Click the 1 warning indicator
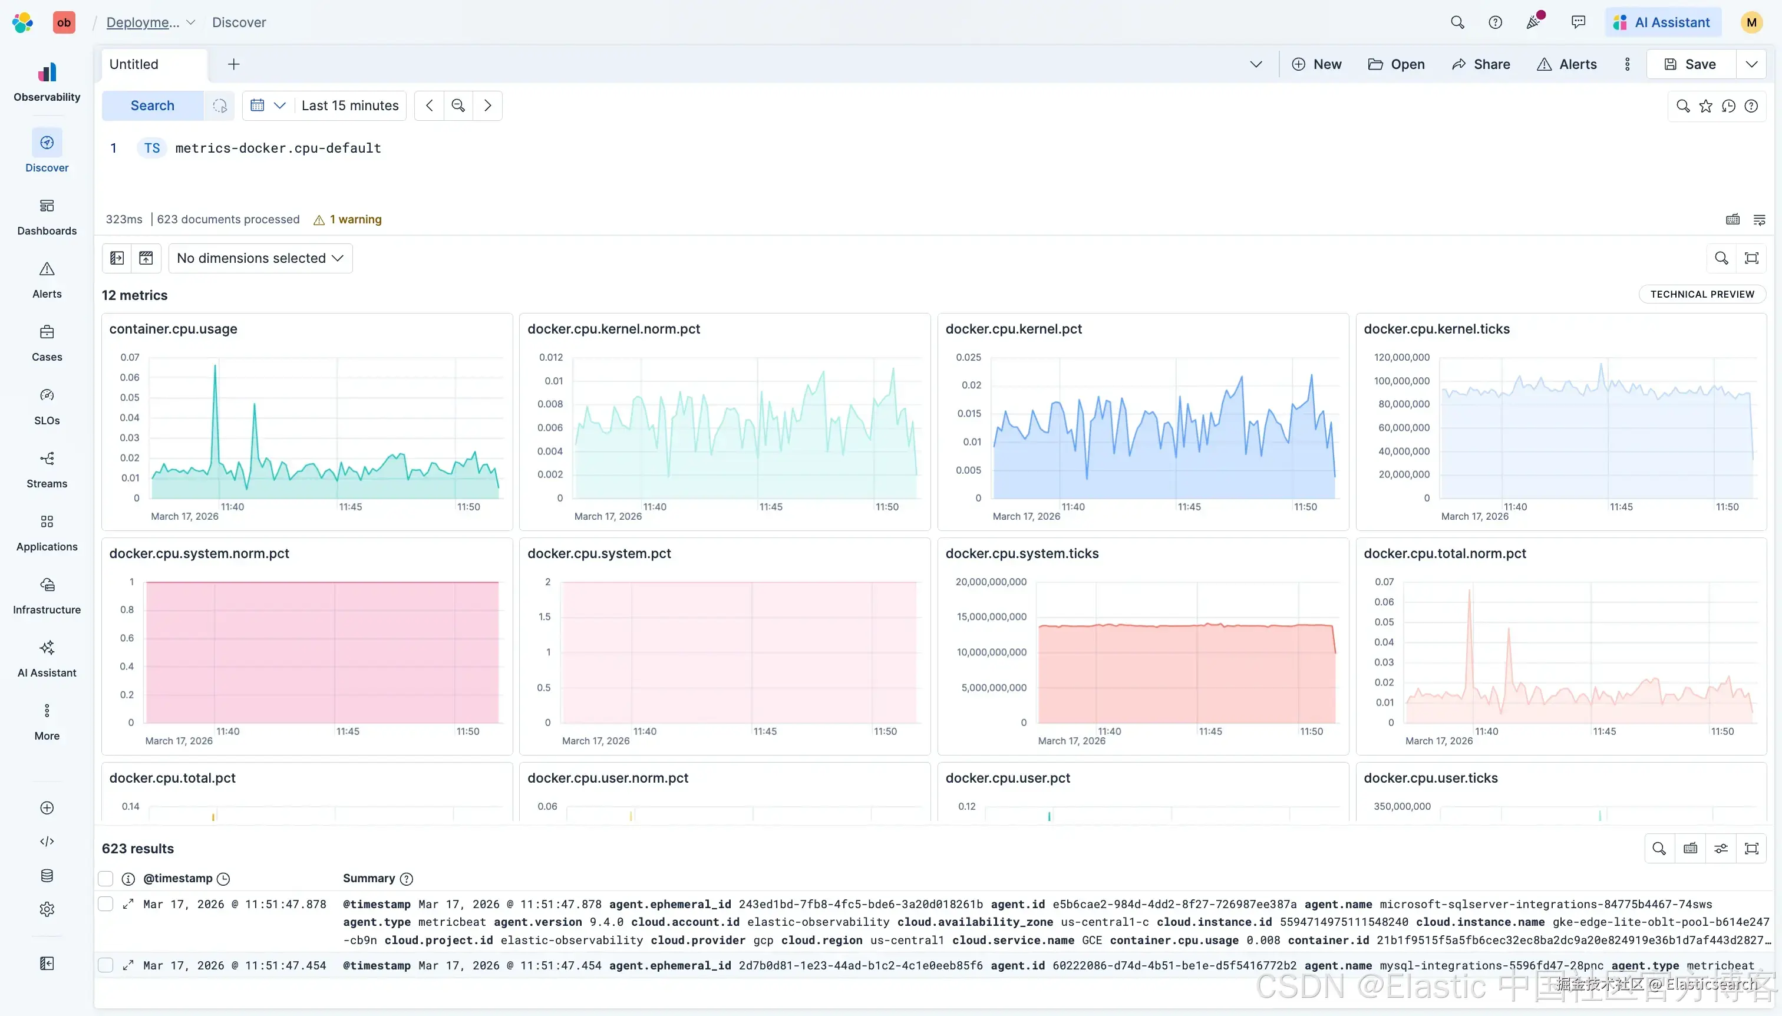Viewport: 1782px width, 1016px height. point(348,219)
